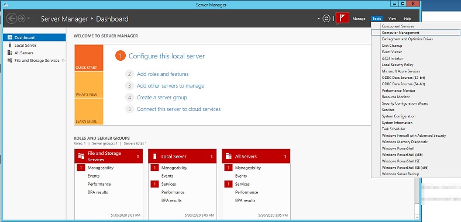Click BPA results in File and Storage tile
The width and height of the screenshot is (461, 222).
[98, 192]
